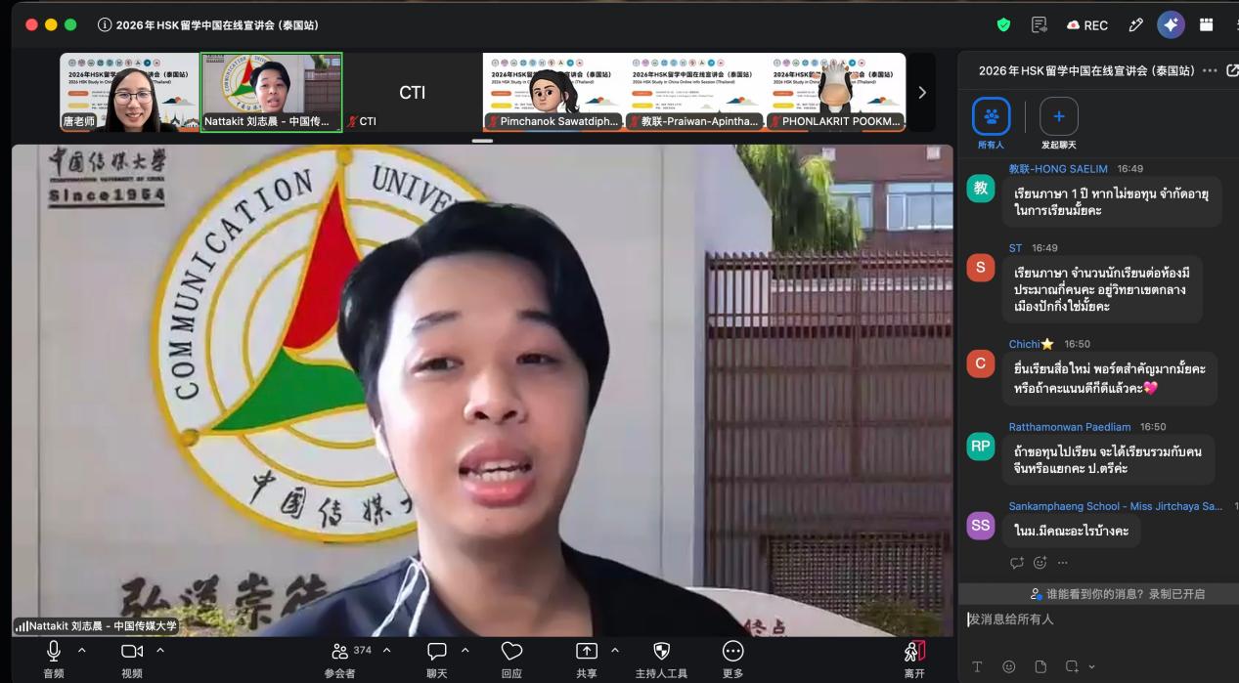The width and height of the screenshot is (1239, 683).
Task: Open 回应 reactions heart icon
Action: (x=511, y=659)
